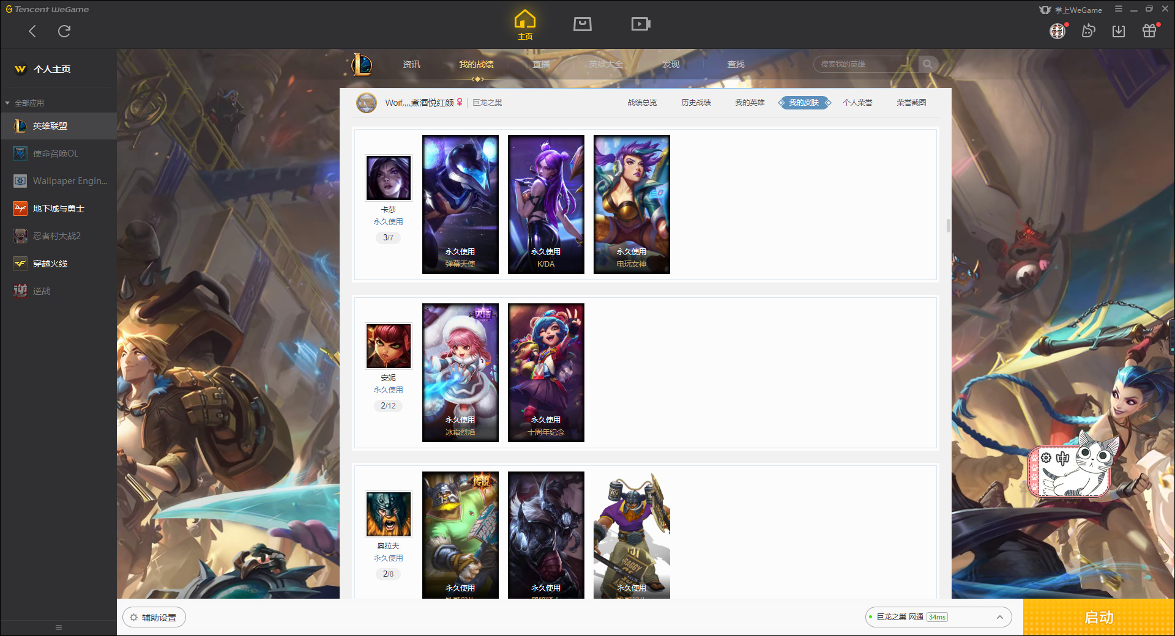Open the 十周年纪念 skin card
Image resolution: width=1175 pixels, height=636 pixels.
click(546, 372)
